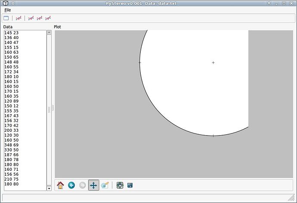Select data row '187 66'
297x203 pixels.
(x=25, y=155)
